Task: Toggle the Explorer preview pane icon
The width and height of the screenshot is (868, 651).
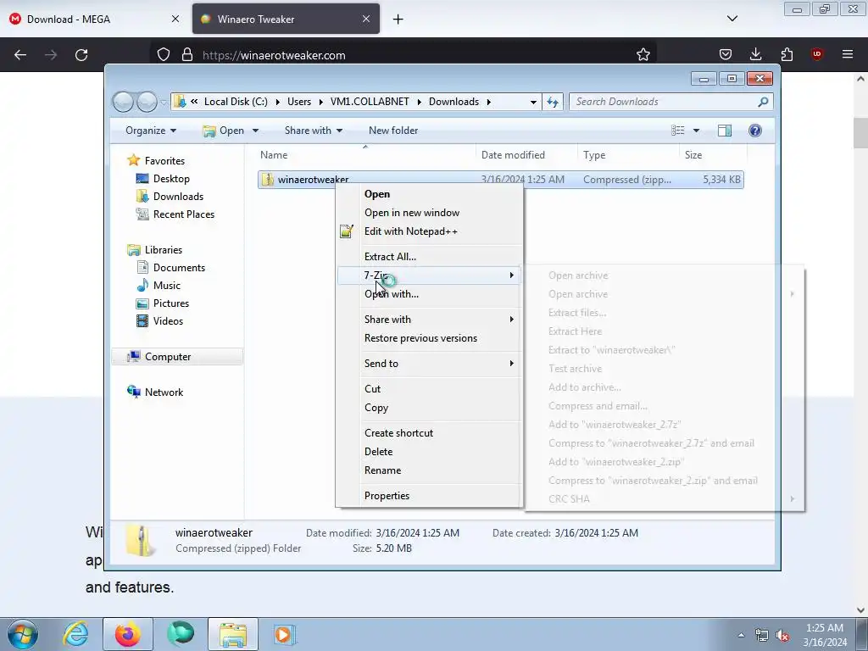Action: [724, 131]
